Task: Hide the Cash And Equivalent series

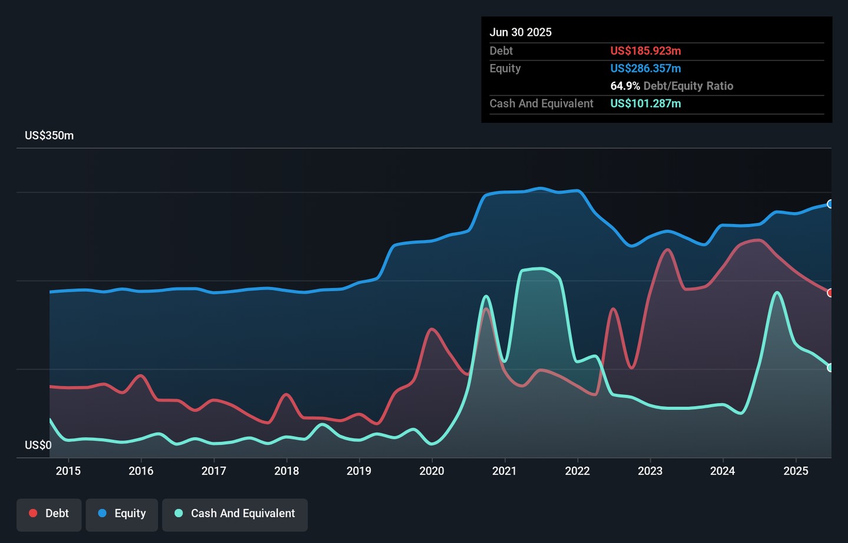Action: pyautogui.click(x=235, y=514)
